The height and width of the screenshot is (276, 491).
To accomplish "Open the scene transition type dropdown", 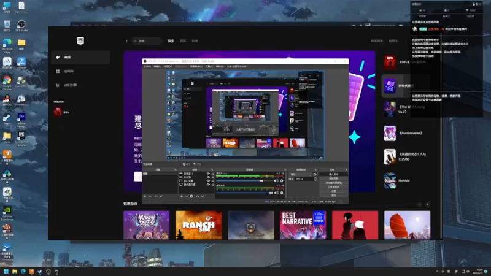I will click(x=300, y=175).
